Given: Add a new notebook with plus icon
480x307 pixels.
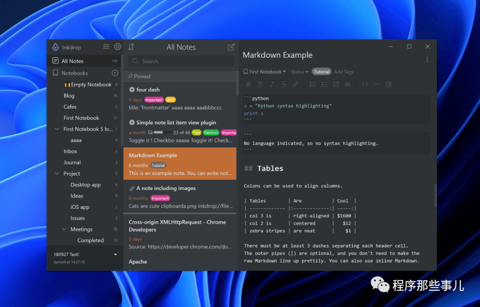Looking at the screenshot, I should click(x=115, y=73).
